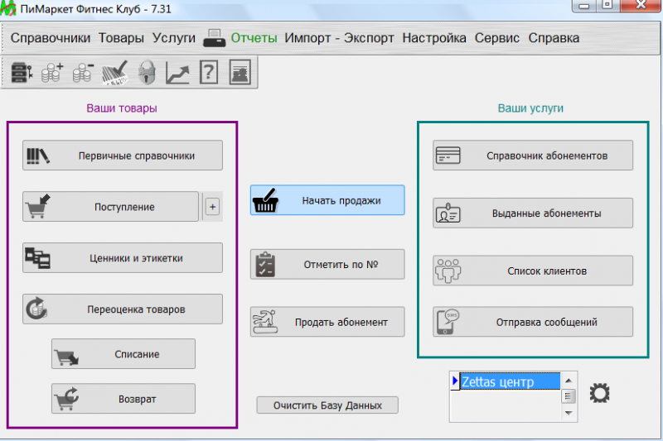663x441 pixels.
Task: Open Справочник абонементов
Action: 533,156
